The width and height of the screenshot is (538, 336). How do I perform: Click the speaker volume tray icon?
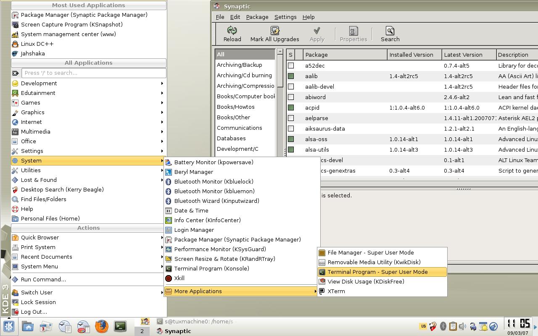(x=463, y=326)
